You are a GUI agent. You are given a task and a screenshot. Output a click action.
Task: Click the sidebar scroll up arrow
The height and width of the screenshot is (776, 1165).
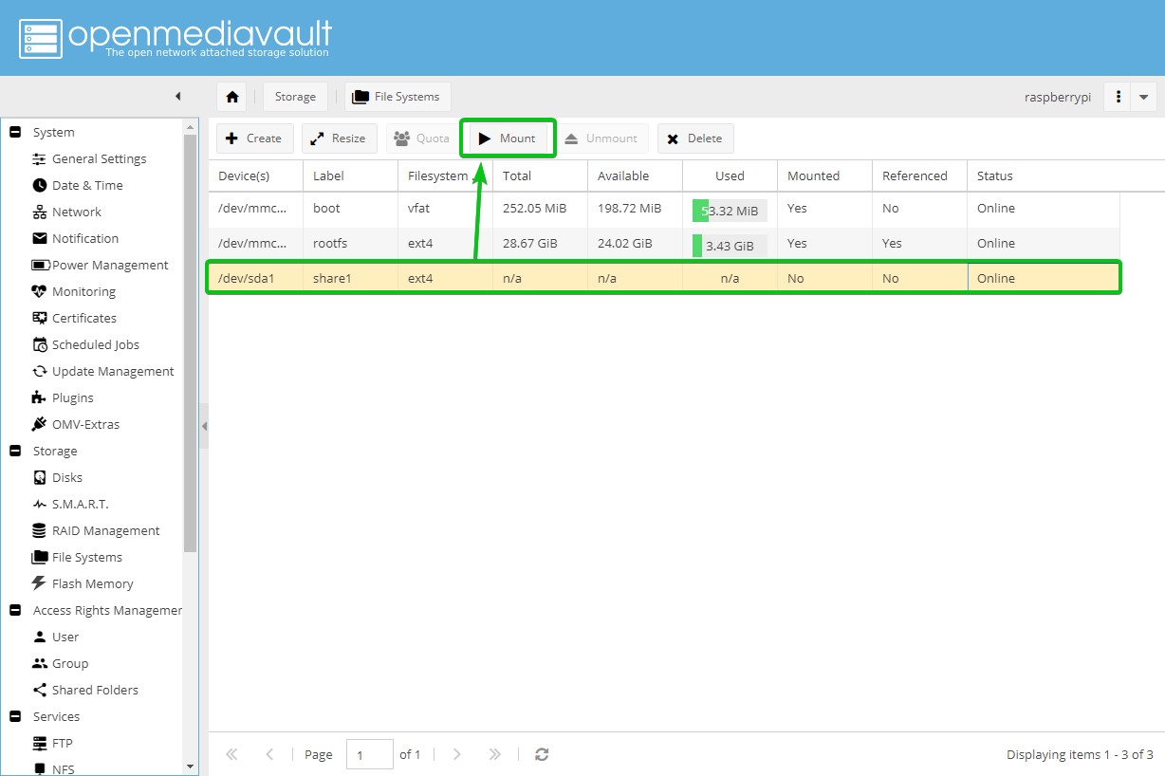(191, 126)
